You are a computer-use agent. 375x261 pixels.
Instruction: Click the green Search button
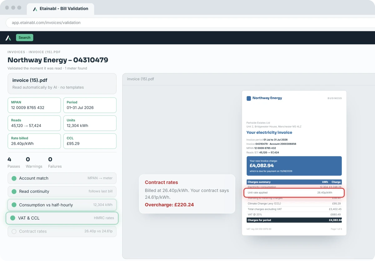click(24, 38)
